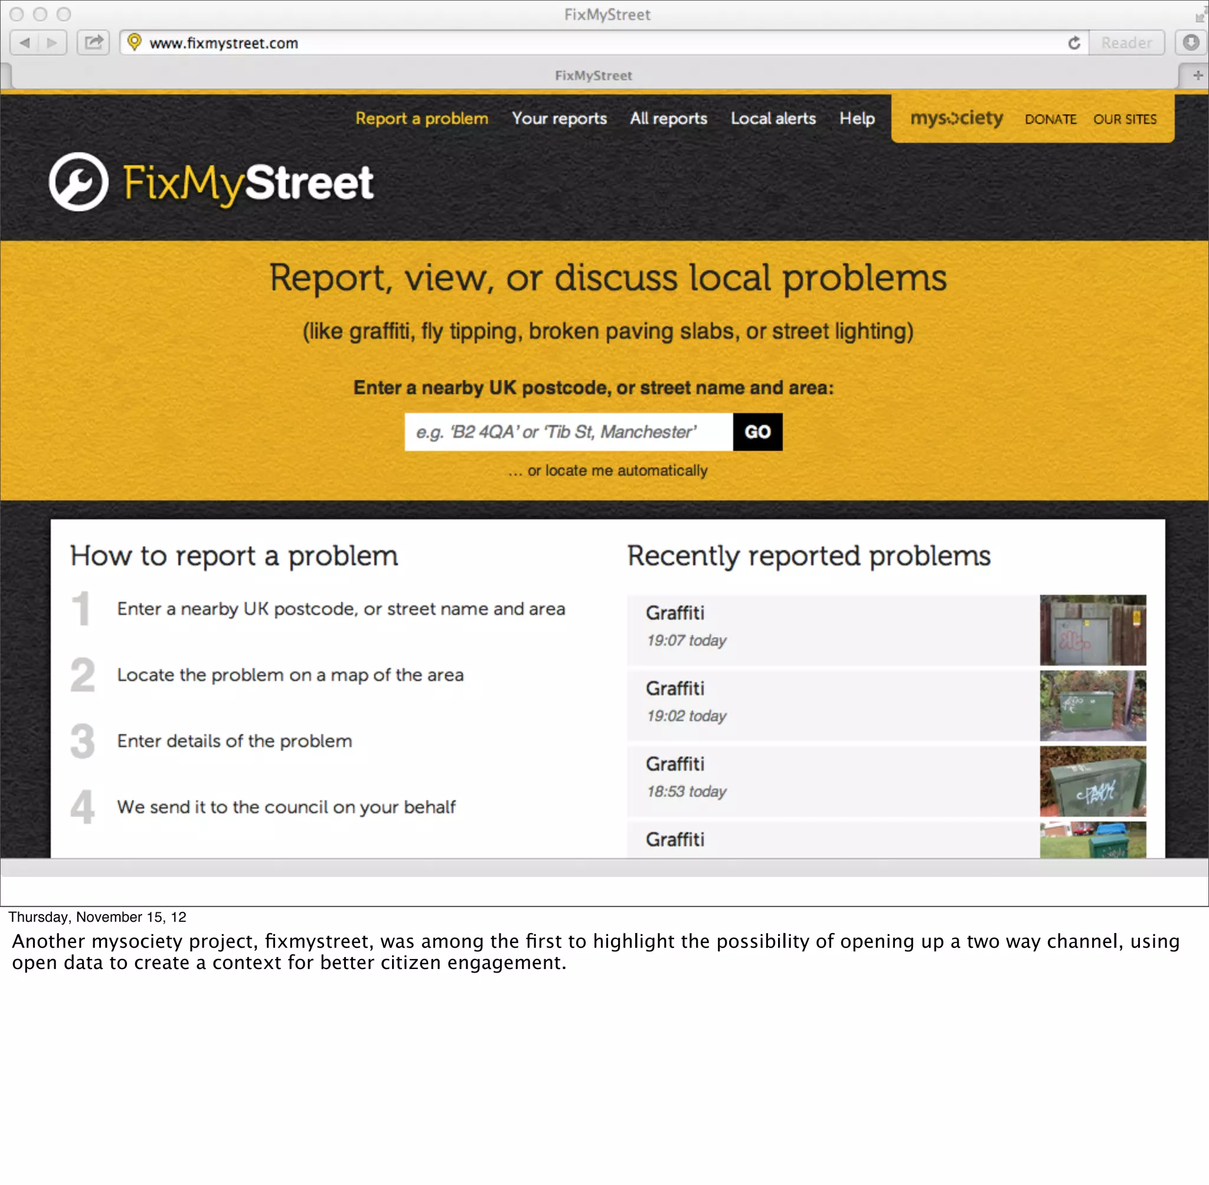Click the browser back arrow button
Viewport: 1209px width, 1185px height.
click(x=25, y=43)
